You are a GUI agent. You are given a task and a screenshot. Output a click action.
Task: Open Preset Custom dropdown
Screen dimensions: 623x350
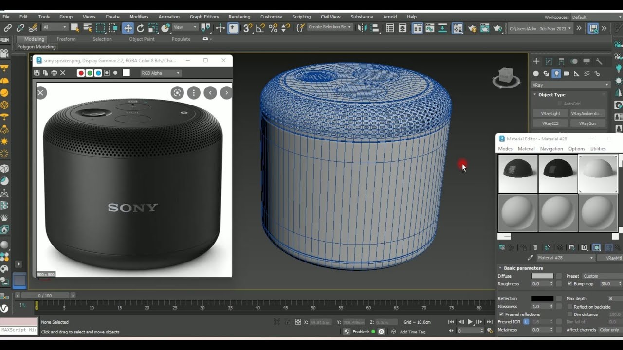pos(603,276)
